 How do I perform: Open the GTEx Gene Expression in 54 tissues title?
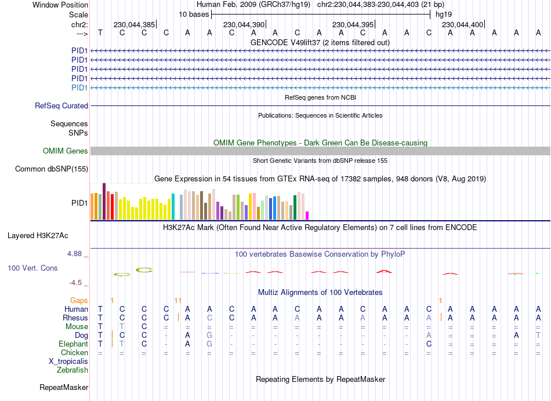point(320,178)
